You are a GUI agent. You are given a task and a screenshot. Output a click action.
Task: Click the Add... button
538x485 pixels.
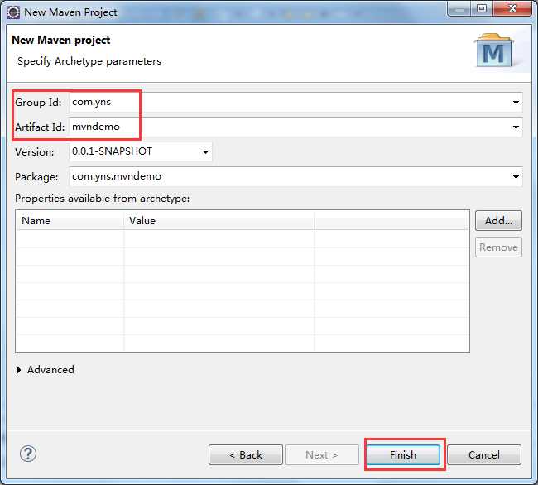pyautogui.click(x=498, y=220)
